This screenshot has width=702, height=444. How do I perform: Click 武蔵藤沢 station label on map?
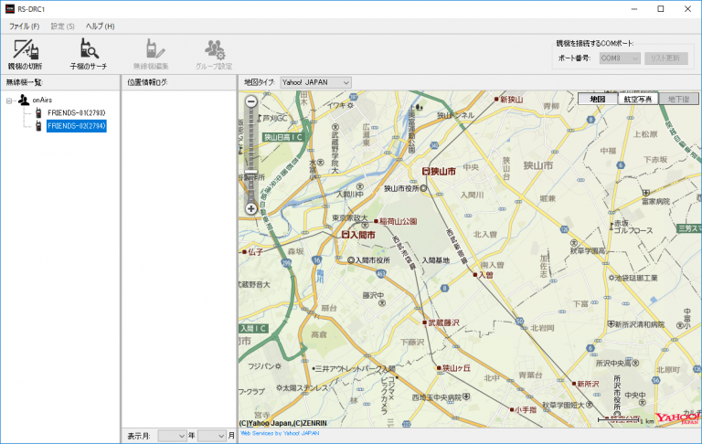click(x=443, y=322)
